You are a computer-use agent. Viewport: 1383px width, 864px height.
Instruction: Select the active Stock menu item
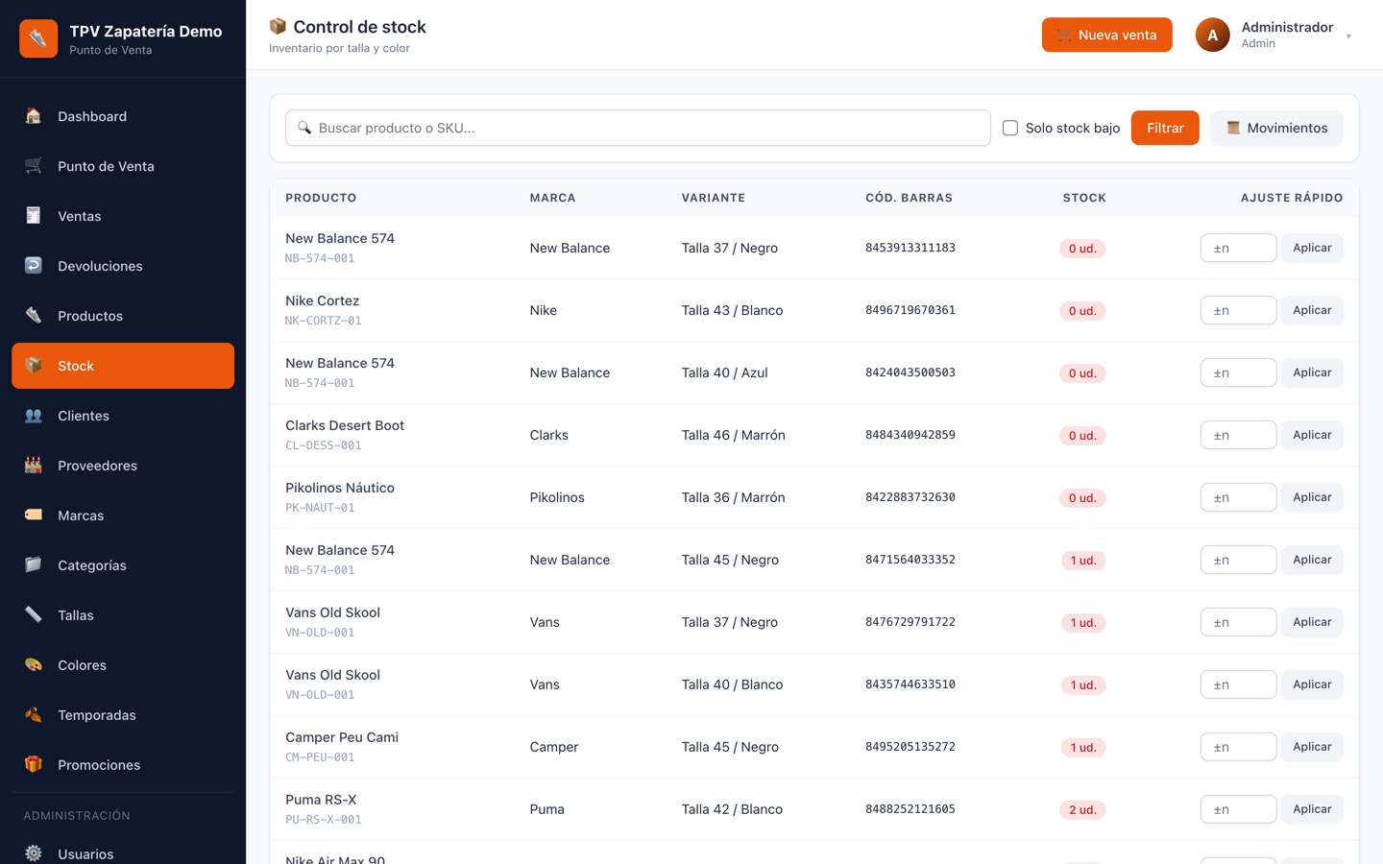(x=123, y=366)
